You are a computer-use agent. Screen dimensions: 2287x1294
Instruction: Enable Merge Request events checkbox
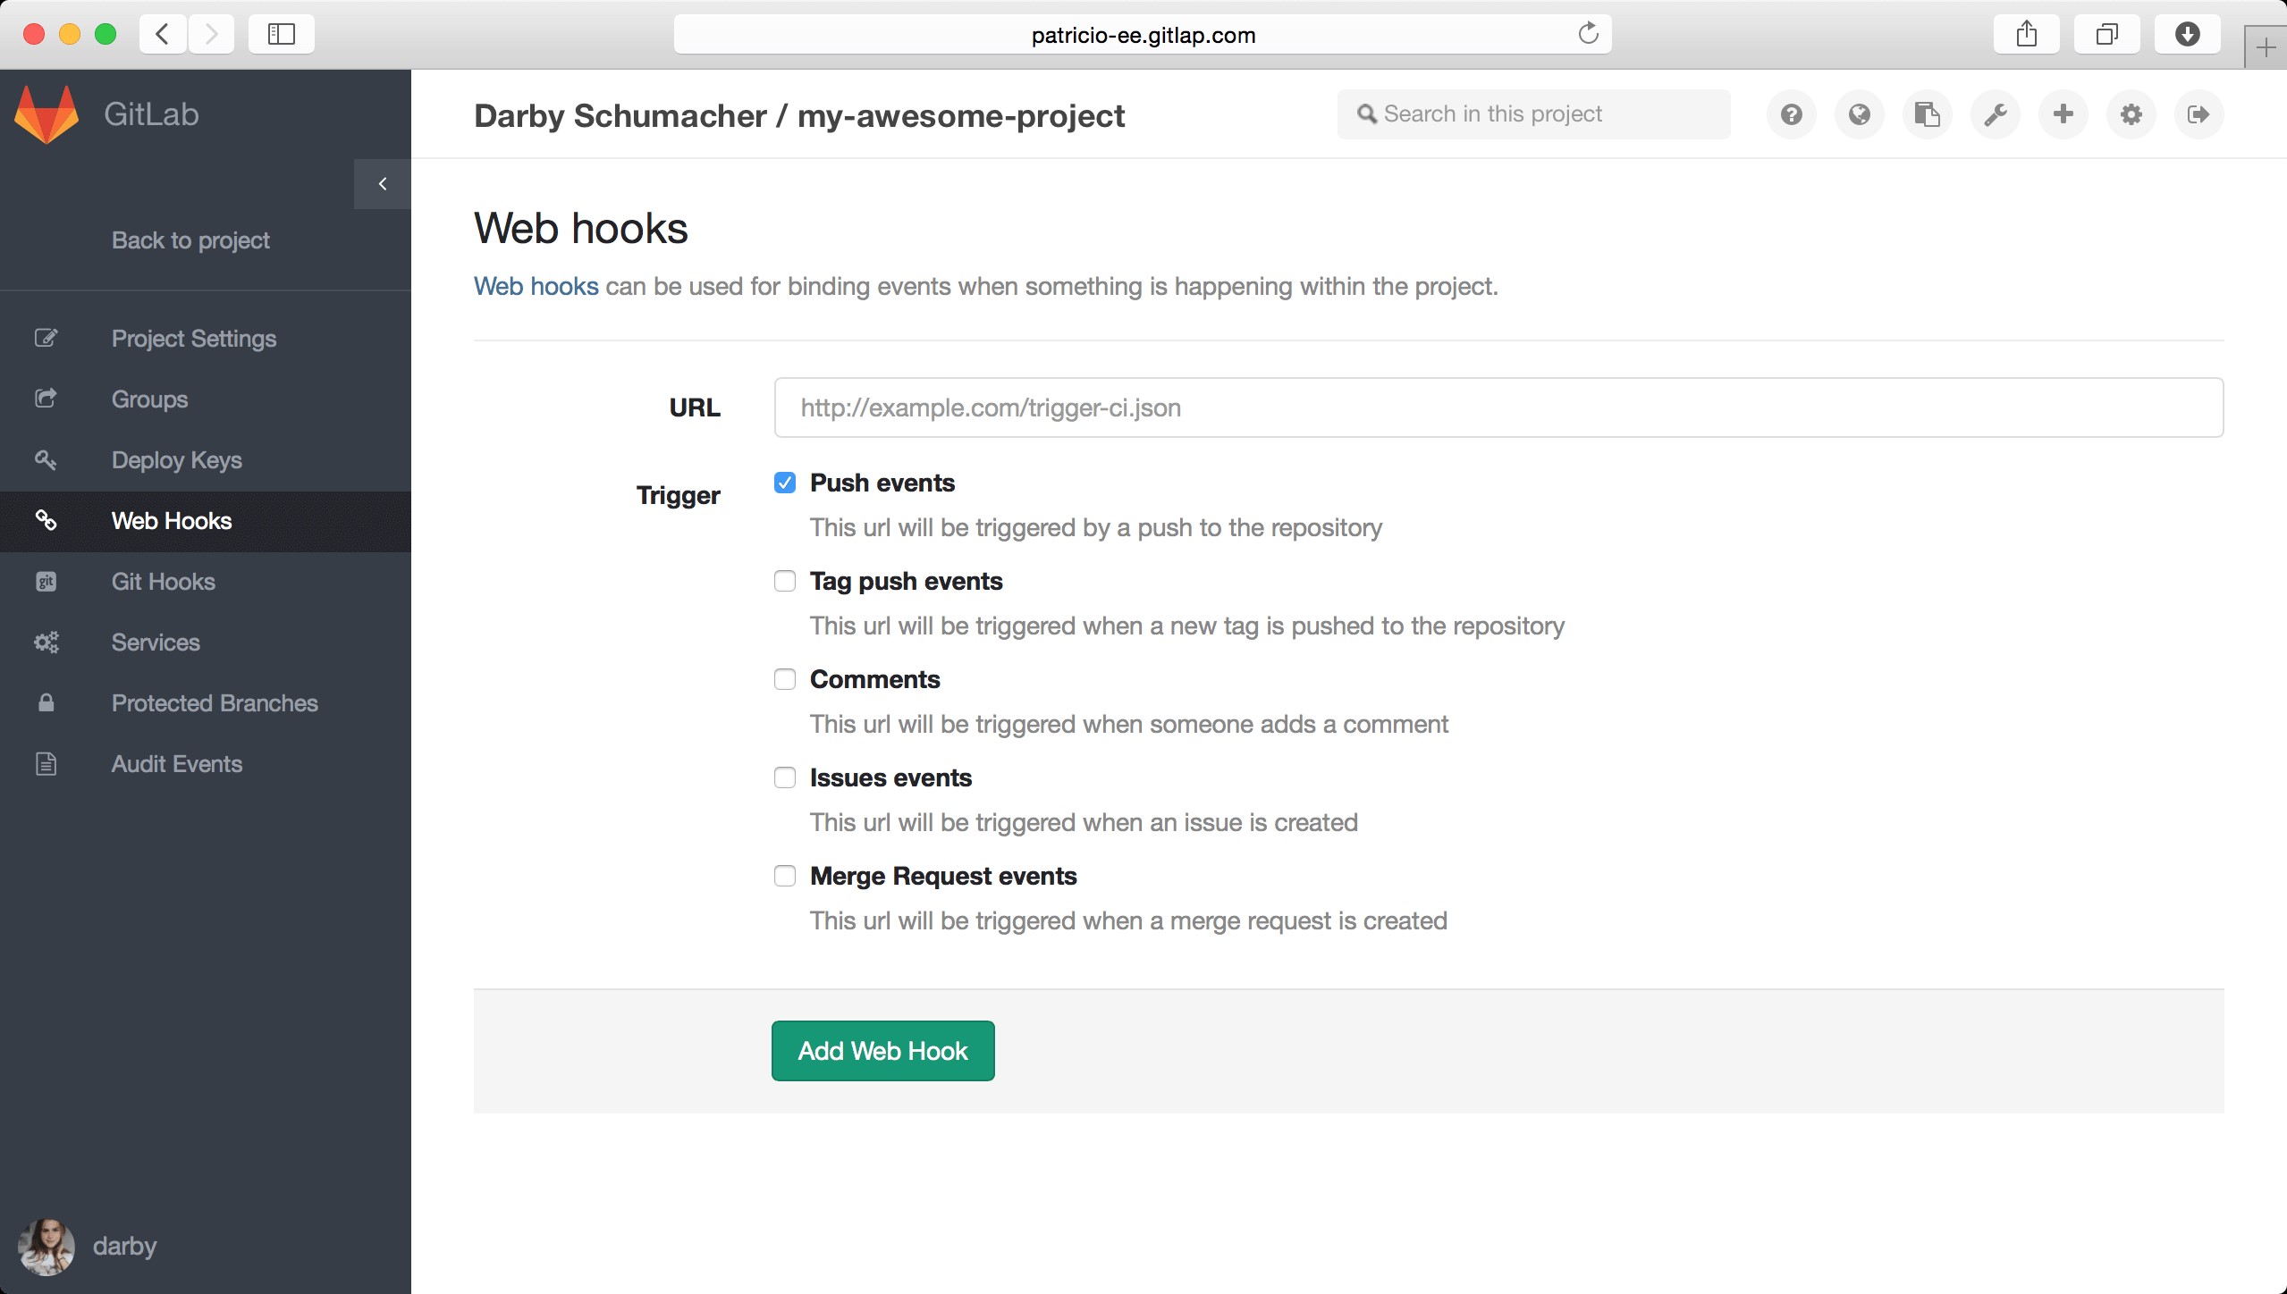pos(784,875)
